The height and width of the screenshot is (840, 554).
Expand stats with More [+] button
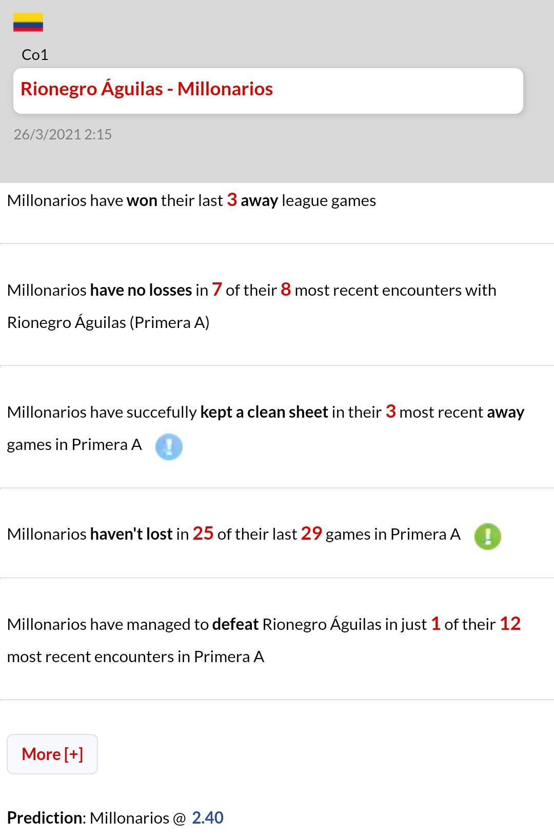click(x=52, y=754)
